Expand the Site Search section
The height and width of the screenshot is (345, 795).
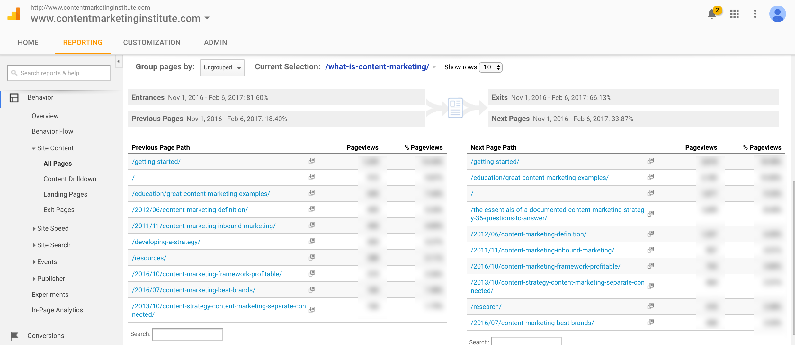click(x=34, y=245)
